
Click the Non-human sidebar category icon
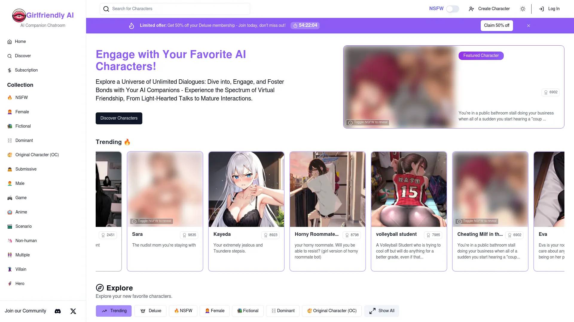pos(10,240)
